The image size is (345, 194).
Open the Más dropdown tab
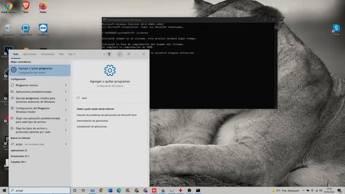coord(72,54)
